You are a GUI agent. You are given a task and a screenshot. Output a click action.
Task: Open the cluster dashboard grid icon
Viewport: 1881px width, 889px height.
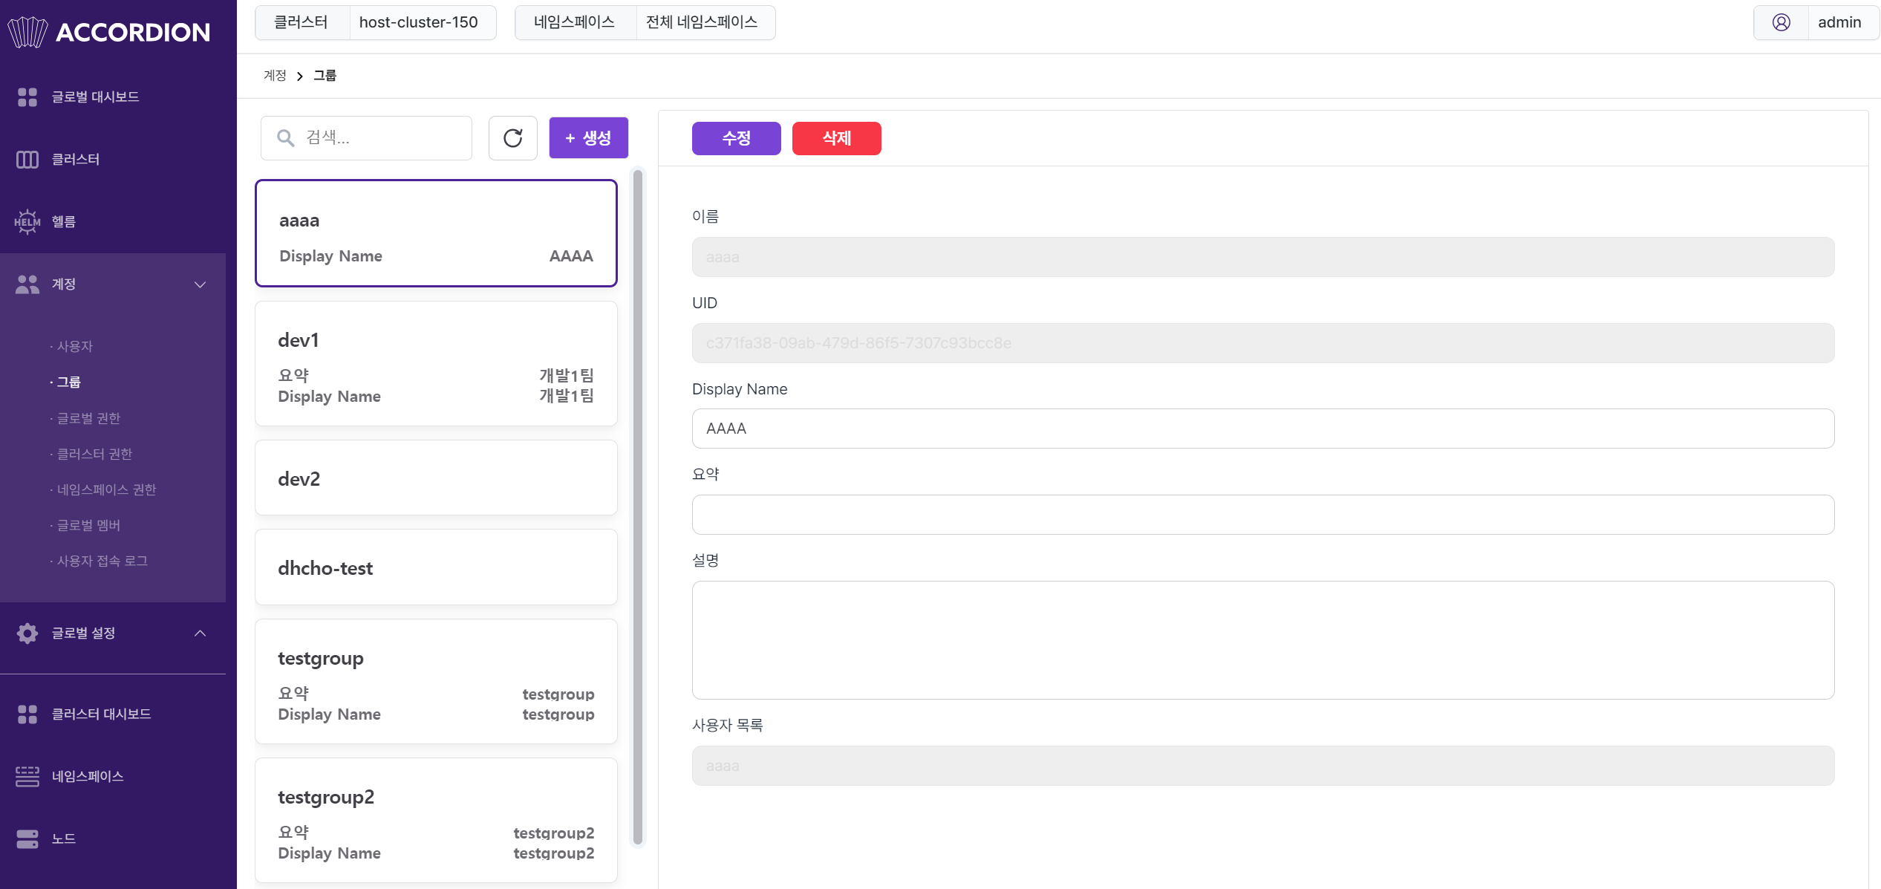pyautogui.click(x=27, y=714)
